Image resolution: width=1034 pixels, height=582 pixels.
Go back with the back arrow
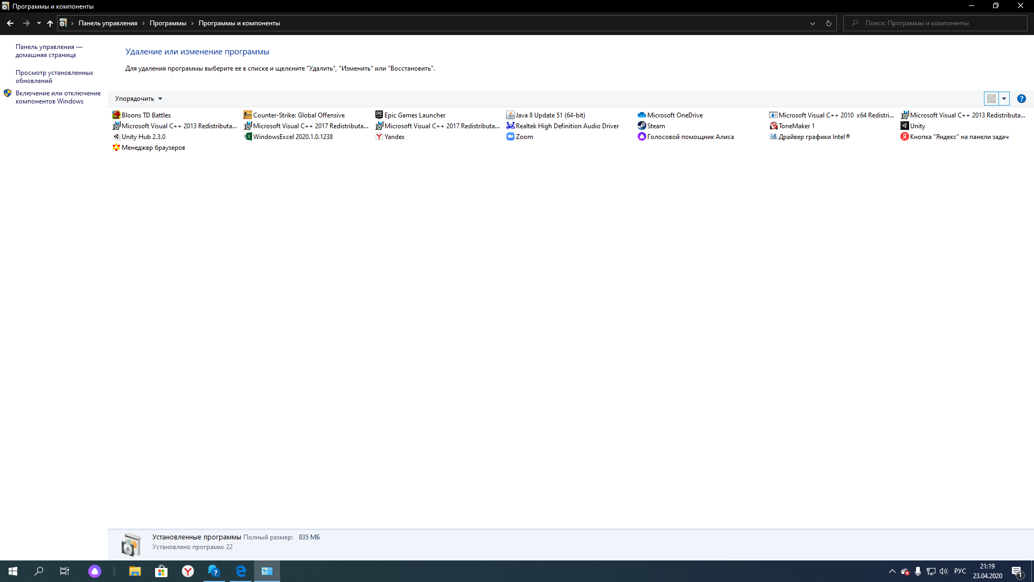coord(10,23)
